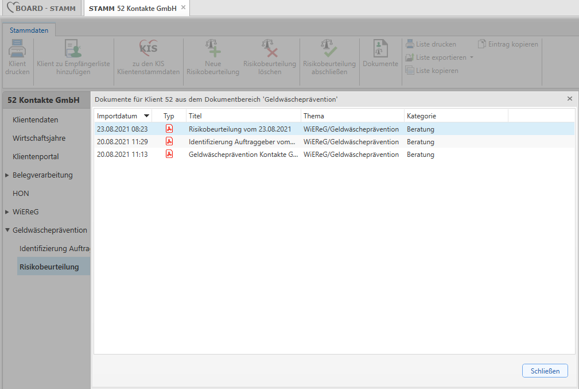Click PDF icon of Risikobeurteilung vom 23.08.2021
Viewport: 579px width, 389px height.
[x=169, y=129]
